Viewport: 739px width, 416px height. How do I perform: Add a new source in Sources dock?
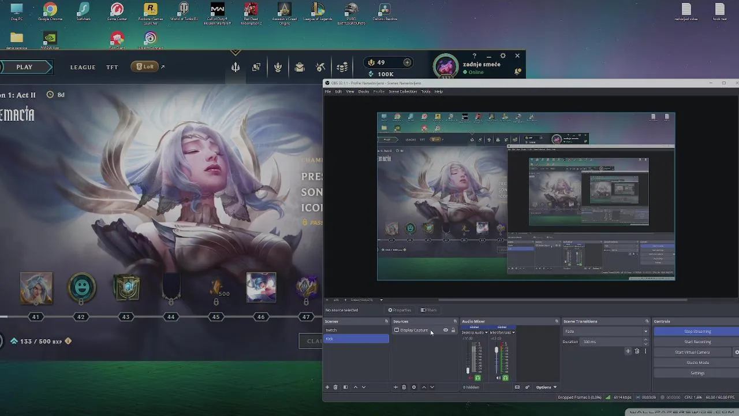pos(395,387)
